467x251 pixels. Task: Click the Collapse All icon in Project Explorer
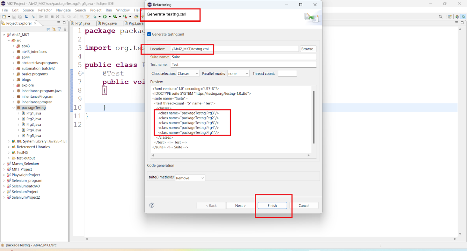coord(48,29)
